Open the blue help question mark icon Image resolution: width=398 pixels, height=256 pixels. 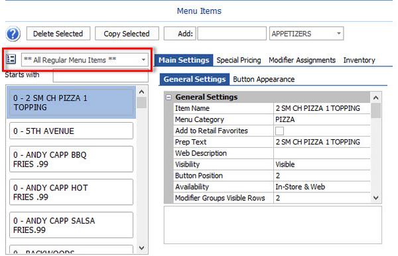point(13,34)
